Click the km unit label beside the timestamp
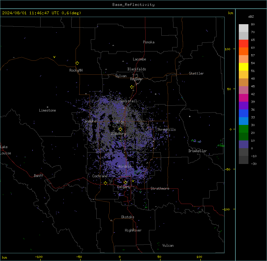The height and width of the screenshot is (261, 267). [231, 13]
